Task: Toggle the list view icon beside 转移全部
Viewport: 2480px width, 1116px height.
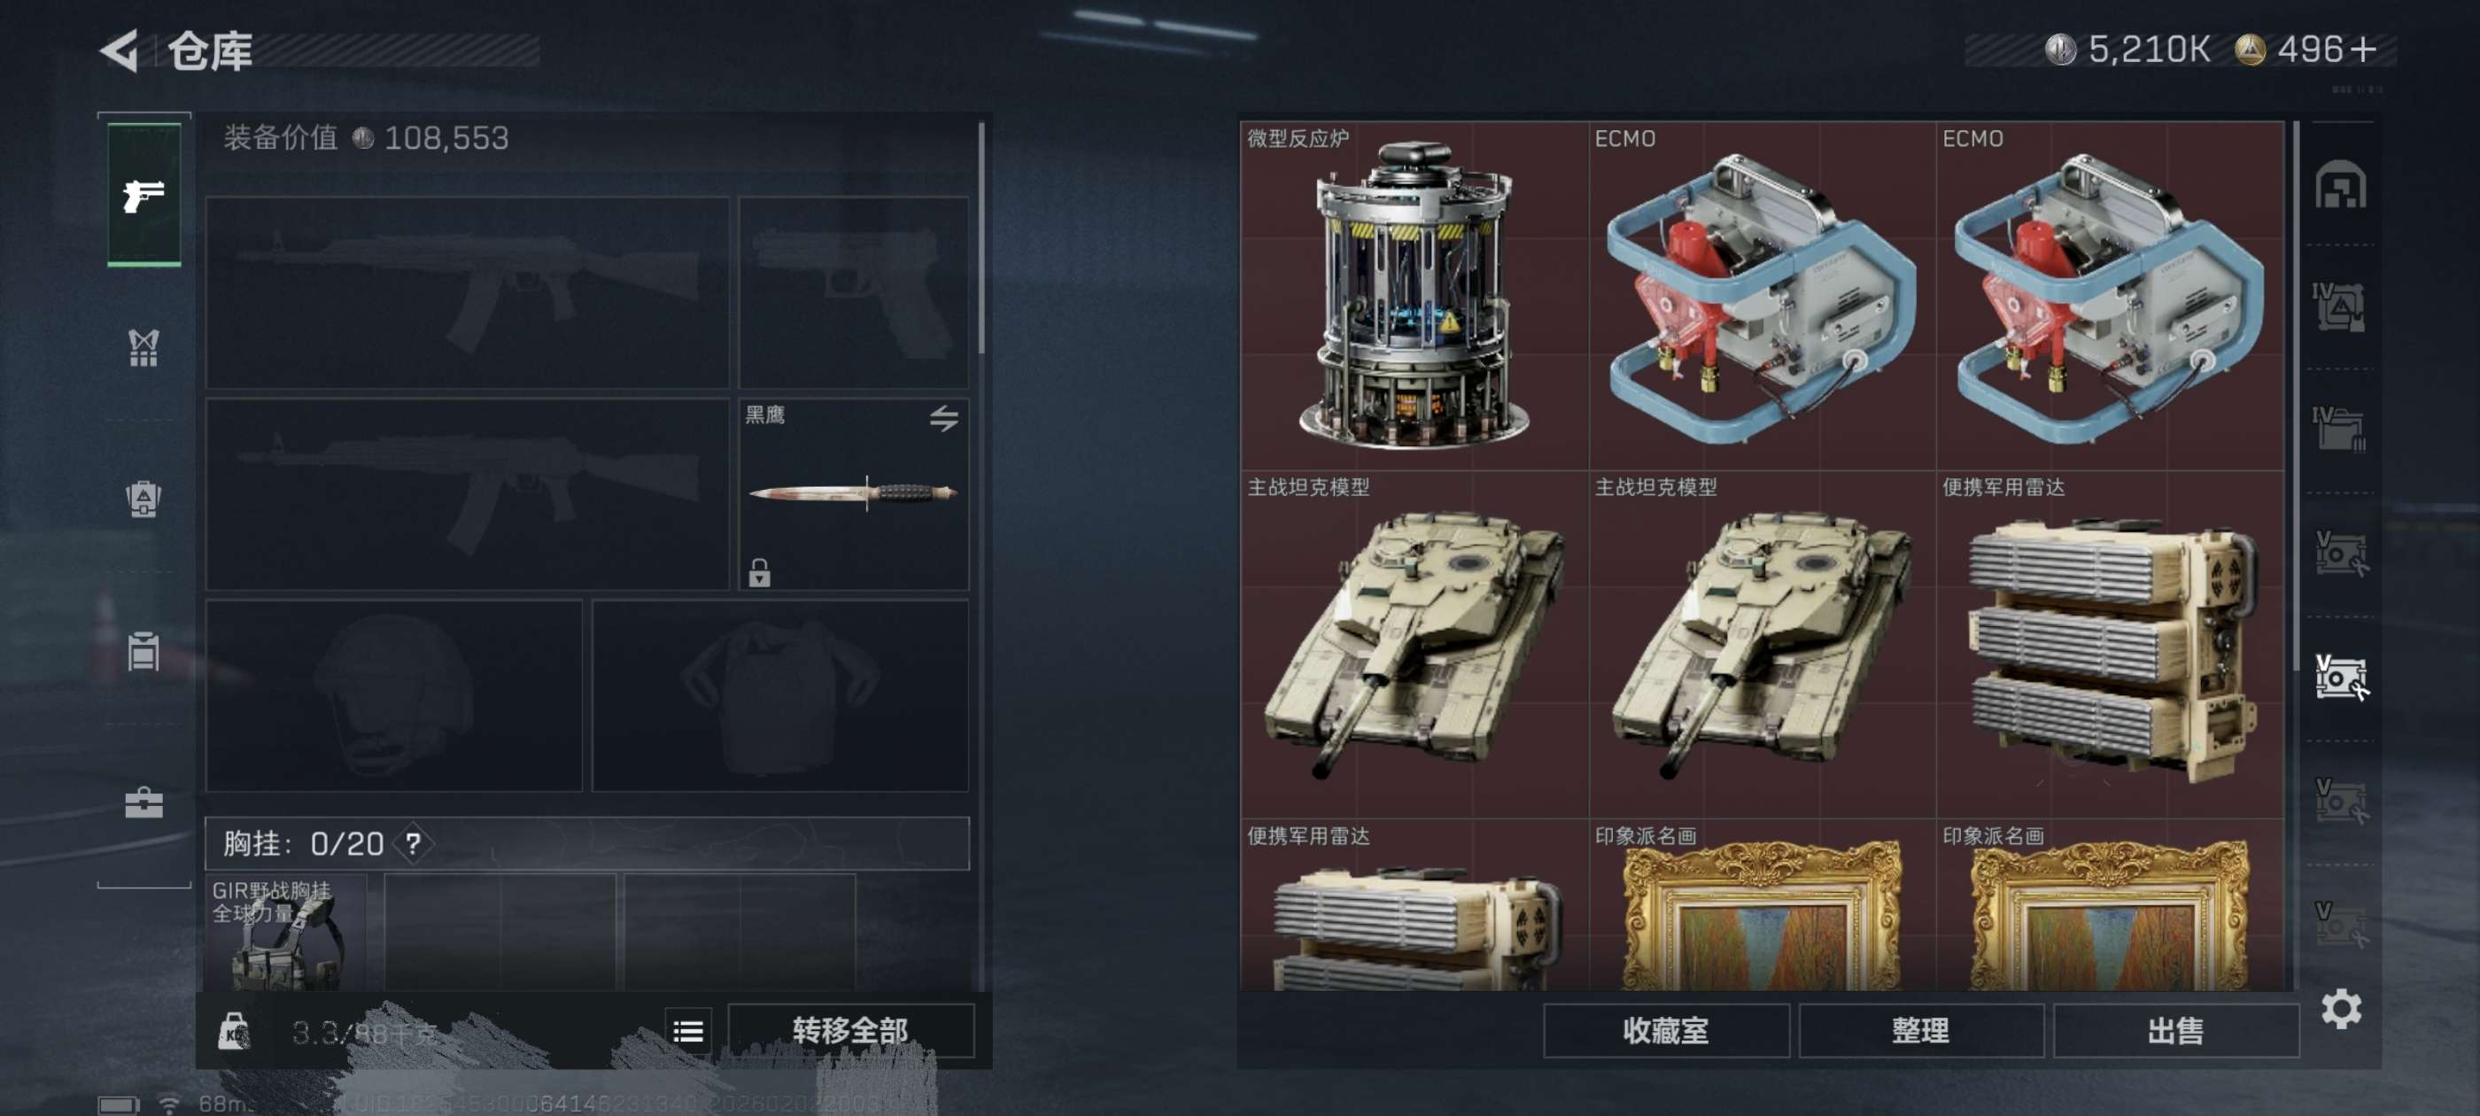Action: click(x=687, y=1032)
